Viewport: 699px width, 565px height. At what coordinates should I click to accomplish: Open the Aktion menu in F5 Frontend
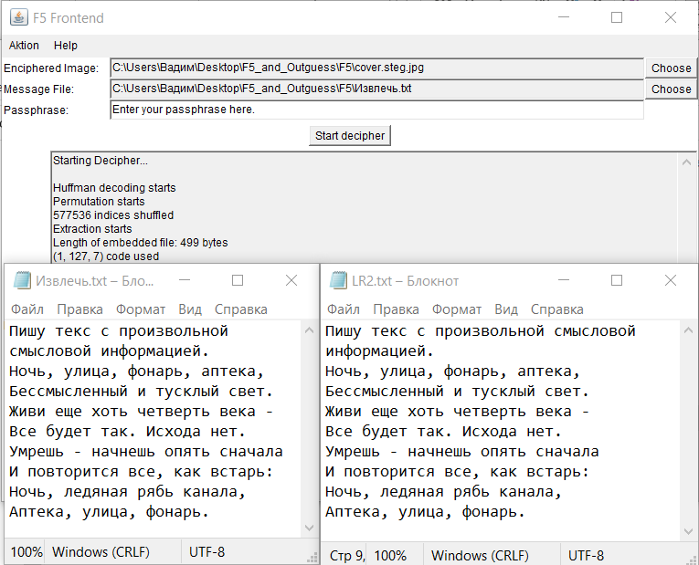click(x=24, y=46)
